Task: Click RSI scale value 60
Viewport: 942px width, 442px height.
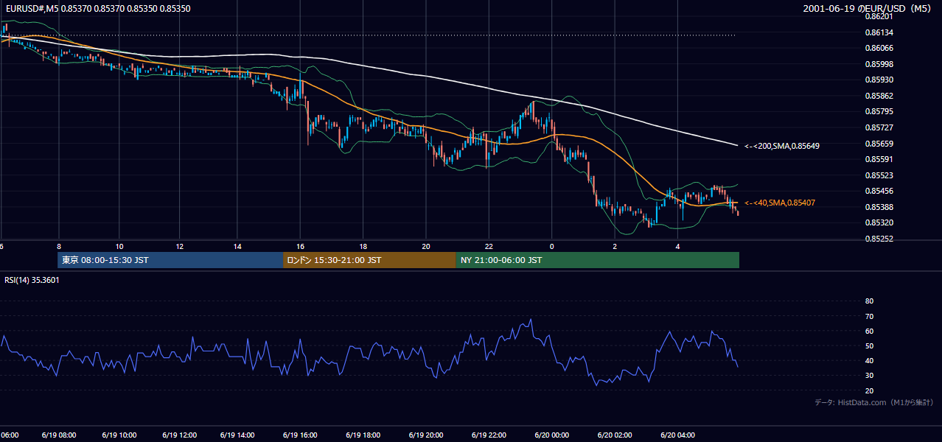Action: (869, 331)
